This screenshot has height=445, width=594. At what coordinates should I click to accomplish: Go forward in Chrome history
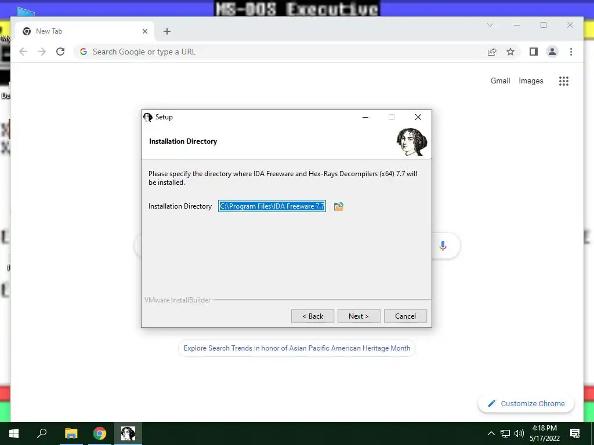(42, 52)
